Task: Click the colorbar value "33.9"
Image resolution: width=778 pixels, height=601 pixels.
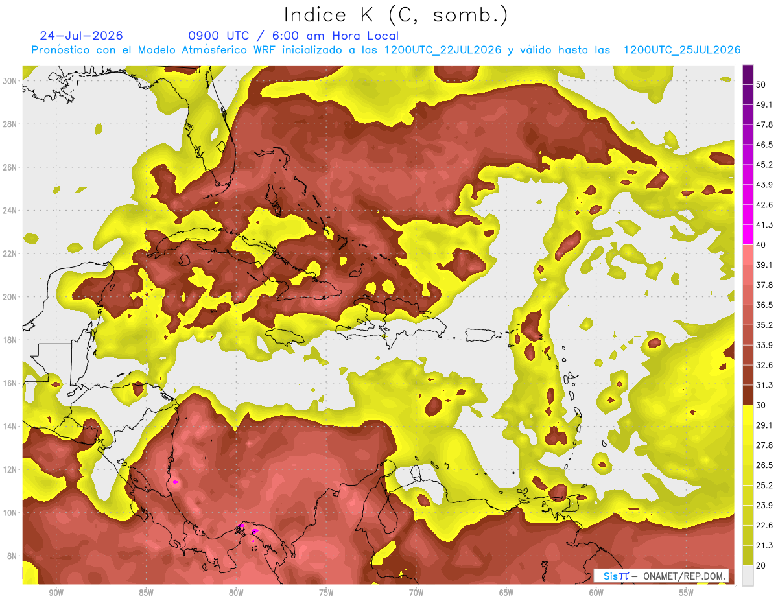Action: [x=764, y=345]
